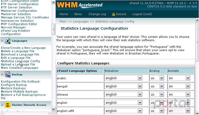Open Webalizer dropdown for english-utf8

coord(123,111)
